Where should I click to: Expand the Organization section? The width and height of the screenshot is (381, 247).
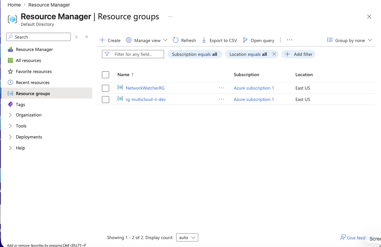10,115
